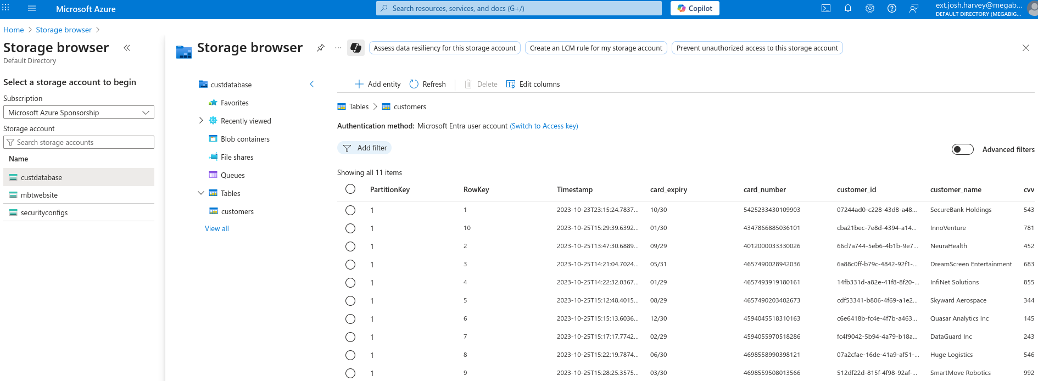Image resolution: width=1038 pixels, height=381 pixels.
Task: Click Create an LCM rule suggestion
Action: pyautogui.click(x=596, y=48)
